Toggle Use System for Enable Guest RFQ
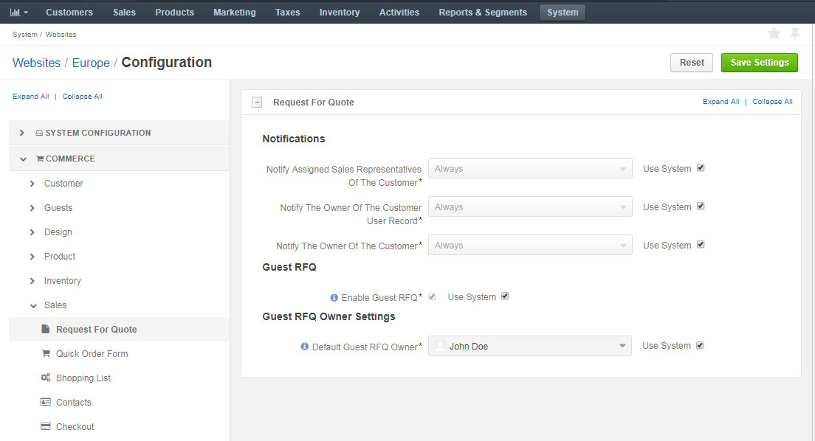815x441 pixels. click(505, 296)
